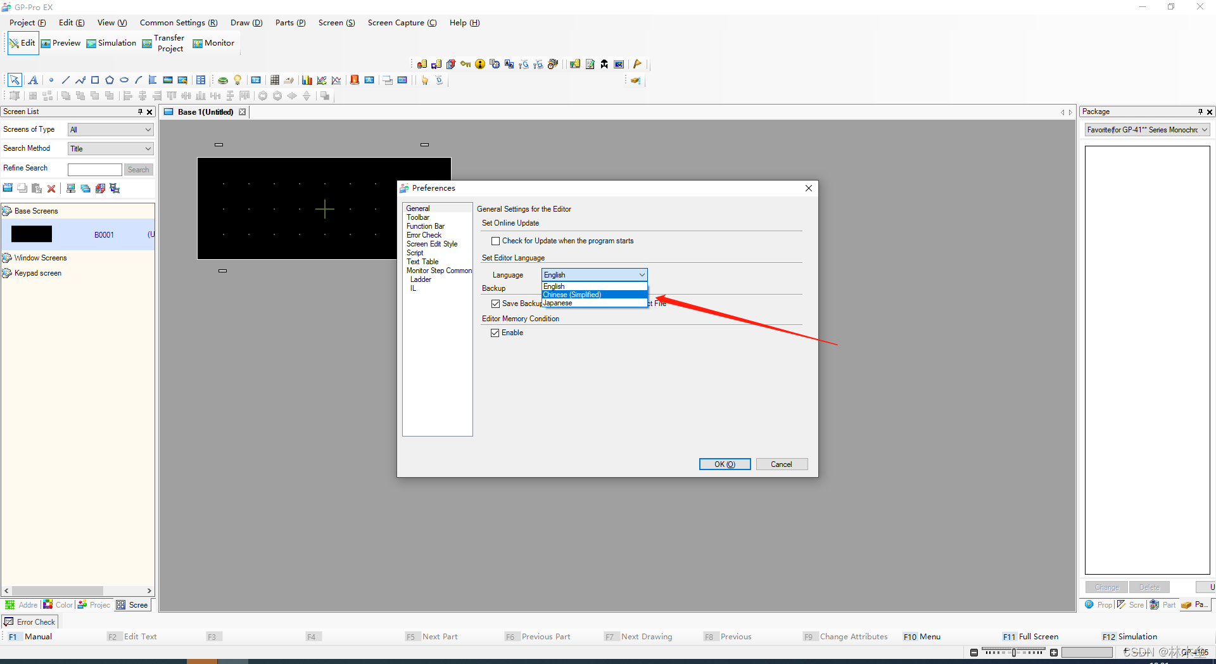Toggle the Save Backup checkbox
This screenshot has width=1216, height=664.
(x=495, y=304)
